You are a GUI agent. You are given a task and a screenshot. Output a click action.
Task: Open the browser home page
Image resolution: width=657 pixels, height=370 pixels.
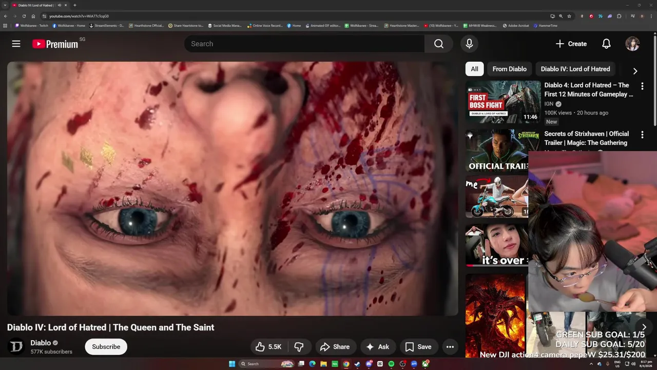click(33, 16)
